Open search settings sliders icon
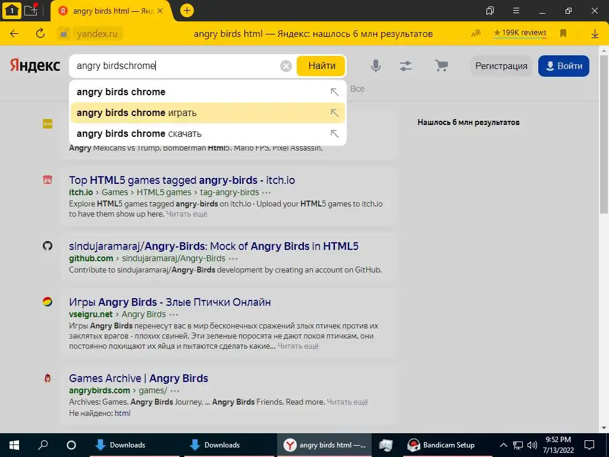 [406, 65]
